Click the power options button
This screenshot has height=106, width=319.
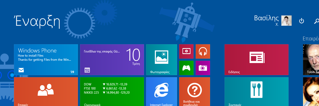[x=301, y=21]
